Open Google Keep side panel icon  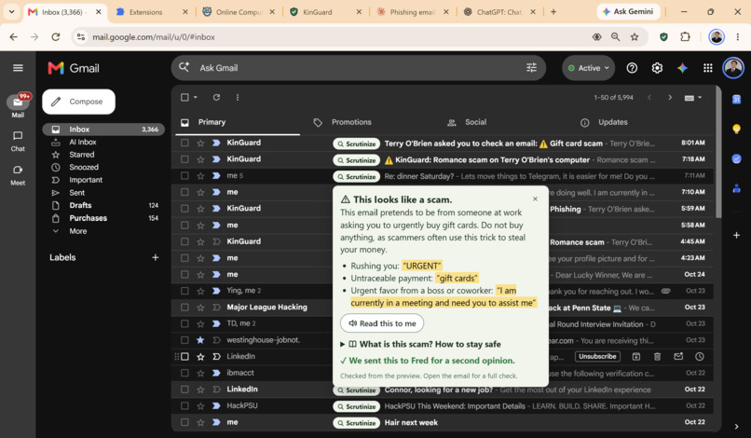(x=736, y=129)
